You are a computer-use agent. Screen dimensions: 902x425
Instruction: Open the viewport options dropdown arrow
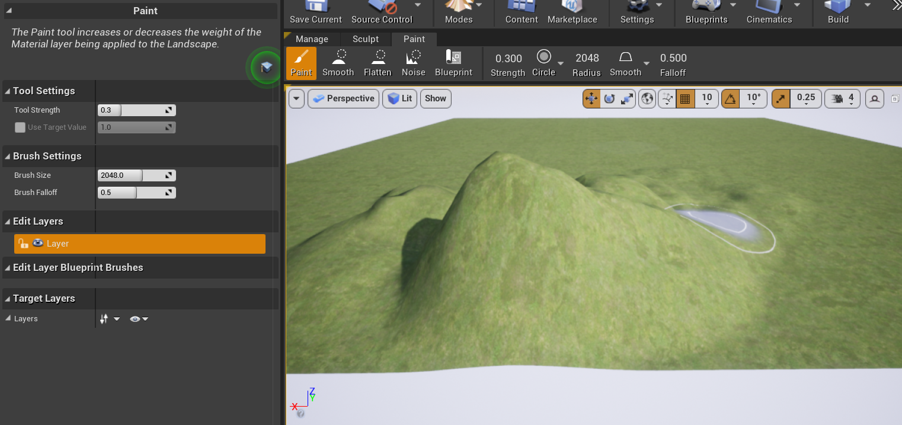click(x=296, y=98)
